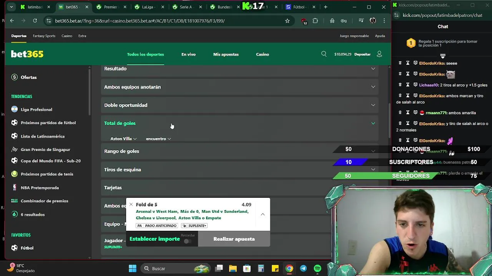The height and width of the screenshot is (276, 492).
Task: View site information icon in address bar
Action: click(x=48, y=21)
